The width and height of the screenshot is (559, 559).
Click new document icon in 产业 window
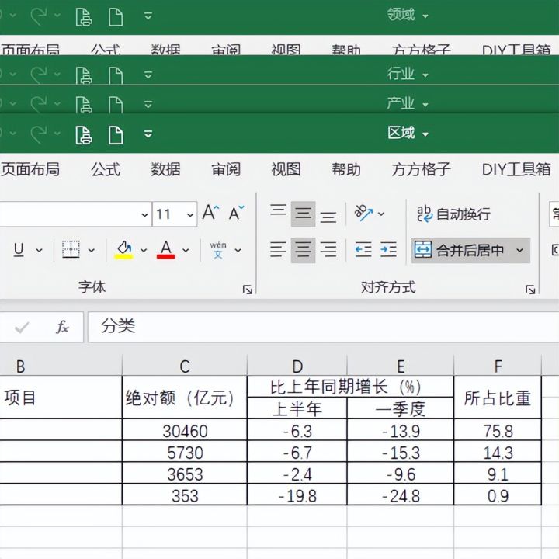pyautogui.click(x=116, y=105)
